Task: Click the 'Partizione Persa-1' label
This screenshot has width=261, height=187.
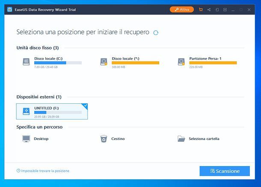Action: pyautogui.click(x=205, y=58)
